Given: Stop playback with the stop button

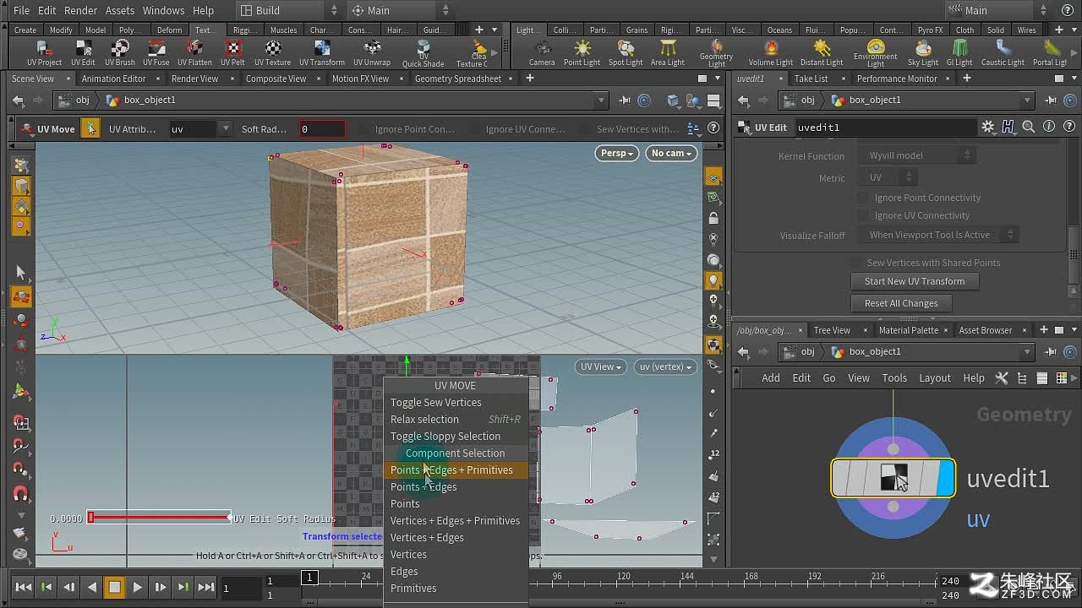Looking at the screenshot, I should point(114,587).
